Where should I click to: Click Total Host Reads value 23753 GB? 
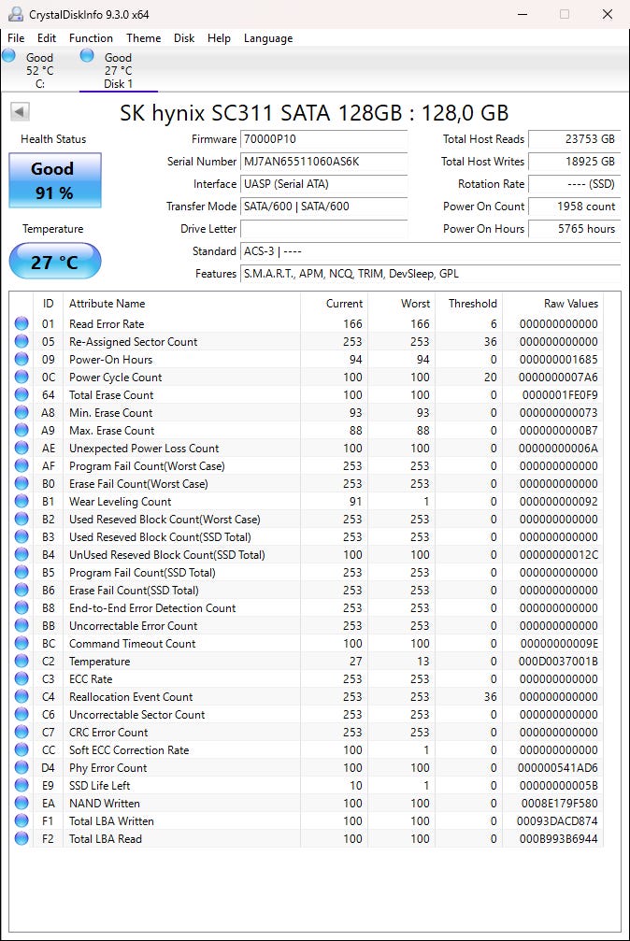574,139
